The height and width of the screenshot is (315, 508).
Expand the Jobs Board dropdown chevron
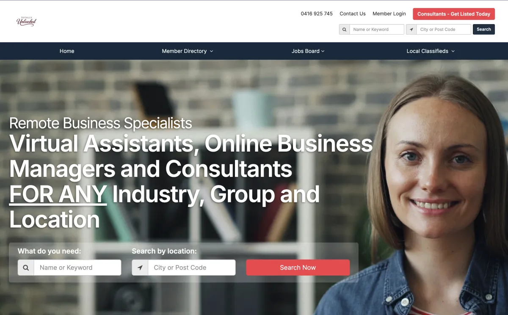[x=323, y=51]
